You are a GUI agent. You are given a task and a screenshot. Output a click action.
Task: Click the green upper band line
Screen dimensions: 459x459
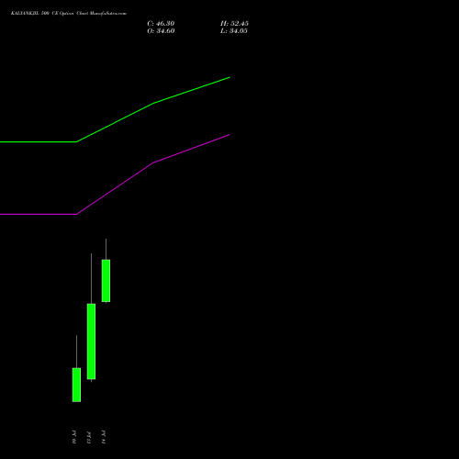click(153, 103)
